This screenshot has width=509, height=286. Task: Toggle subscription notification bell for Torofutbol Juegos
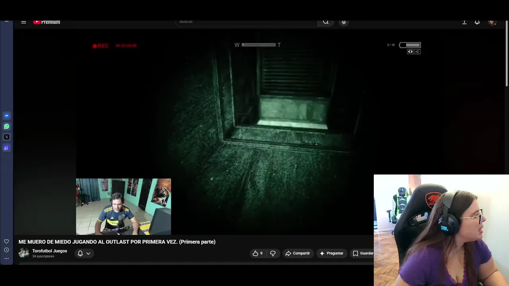click(80, 253)
